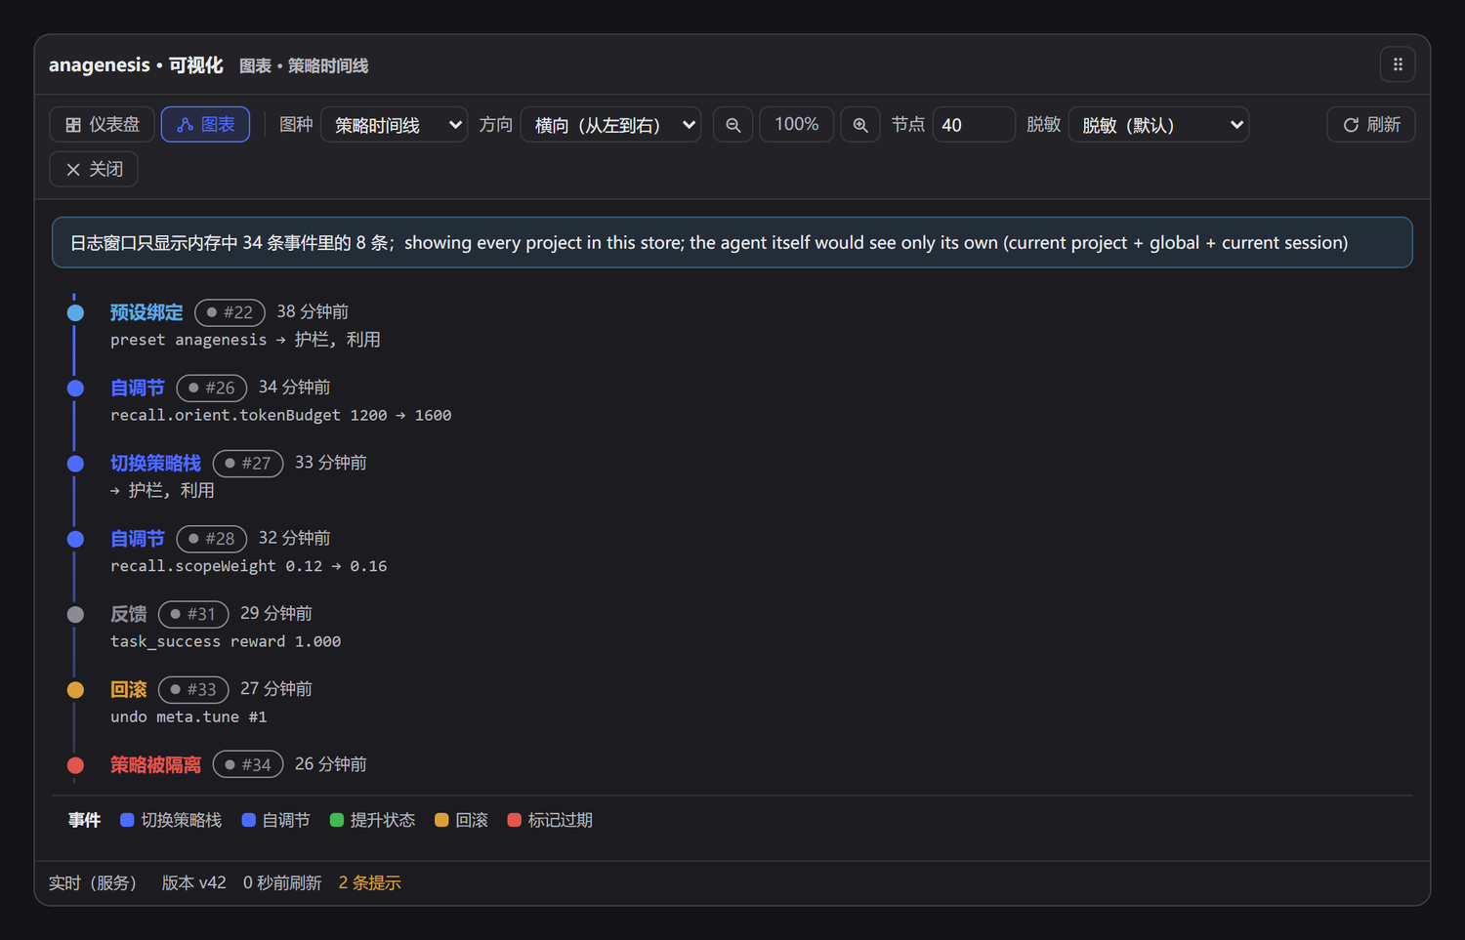Viewport: 1465px width, 940px height.
Task: Click the 刷新 refresh button
Action: [1371, 125]
